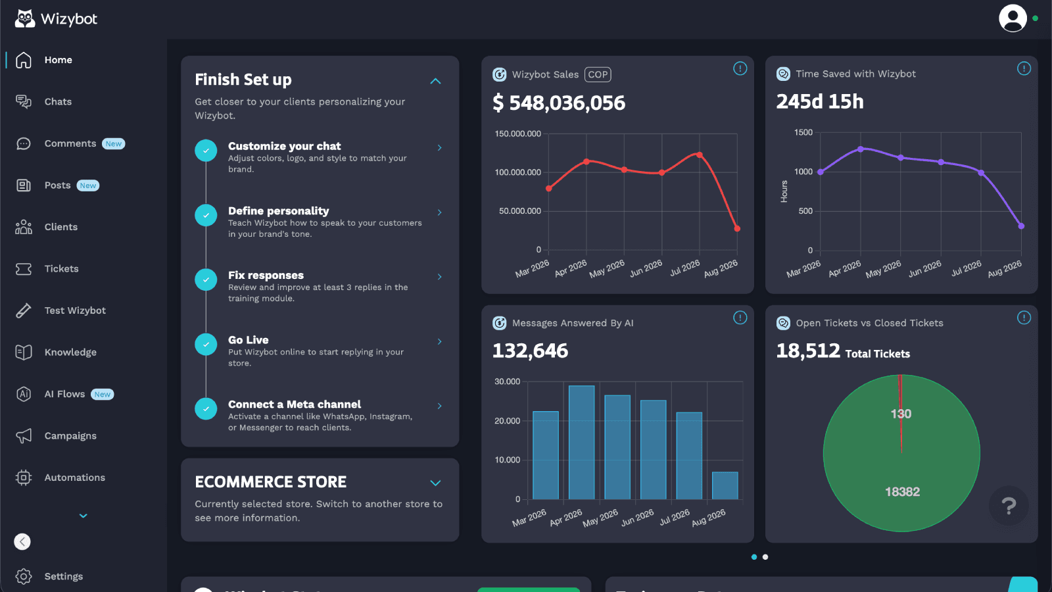The image size is (1052, 592).
Task: Open the Go Live step
Action: [320, 351]
